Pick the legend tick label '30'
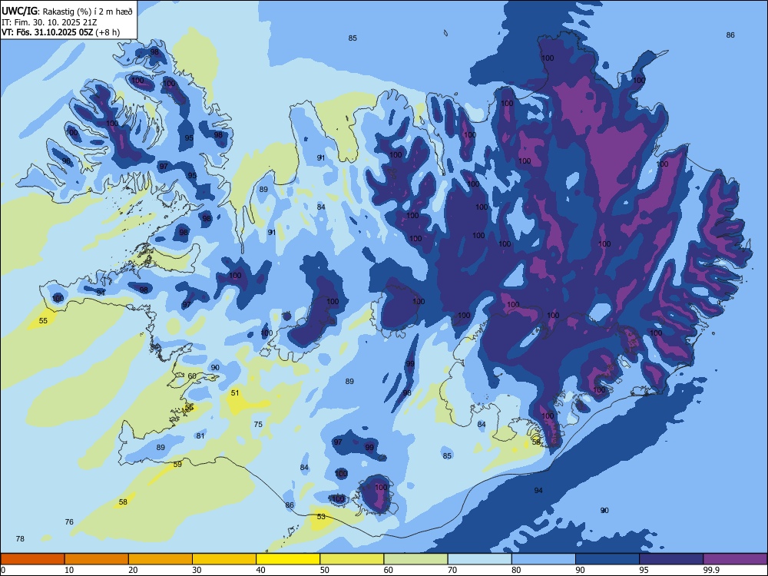The width and height of the screenshot is (768, 576). [197, 570]
